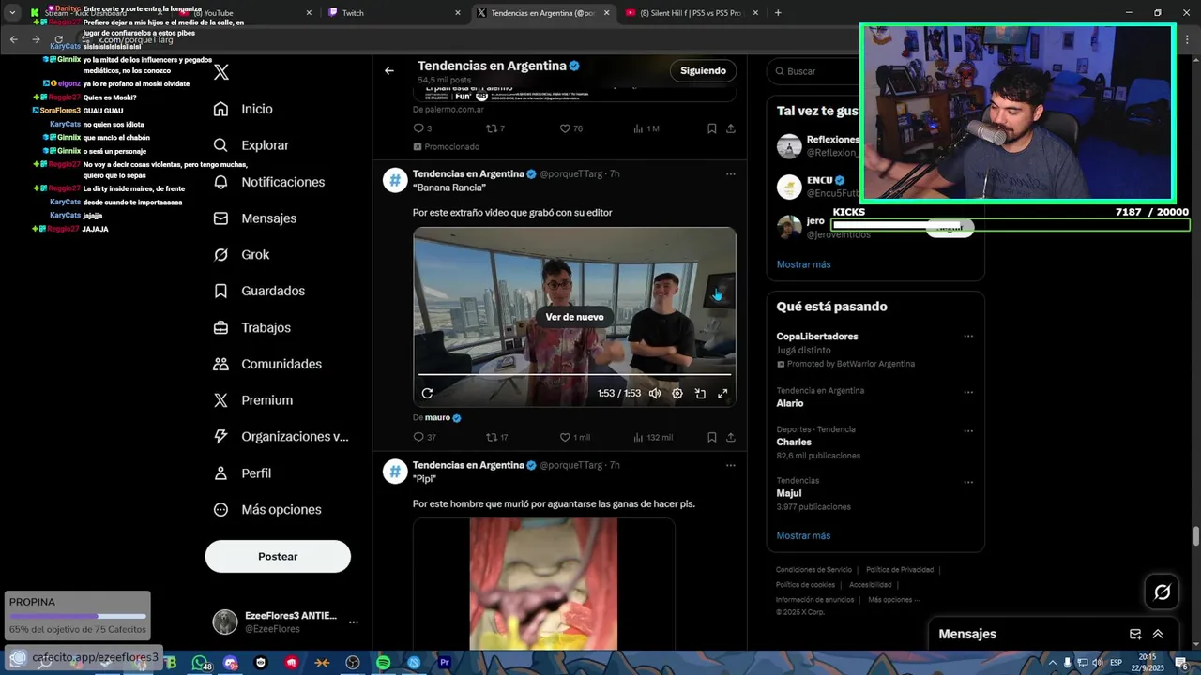
Task: Open video settings gear icon
Action: [677, 394]
